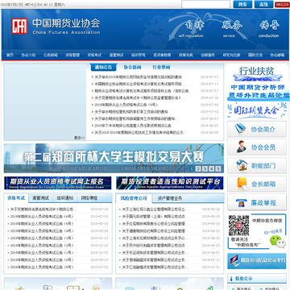Click the 更多>> link under news image
This screenshot has height=290, width=290.
[x=80, y=138]
